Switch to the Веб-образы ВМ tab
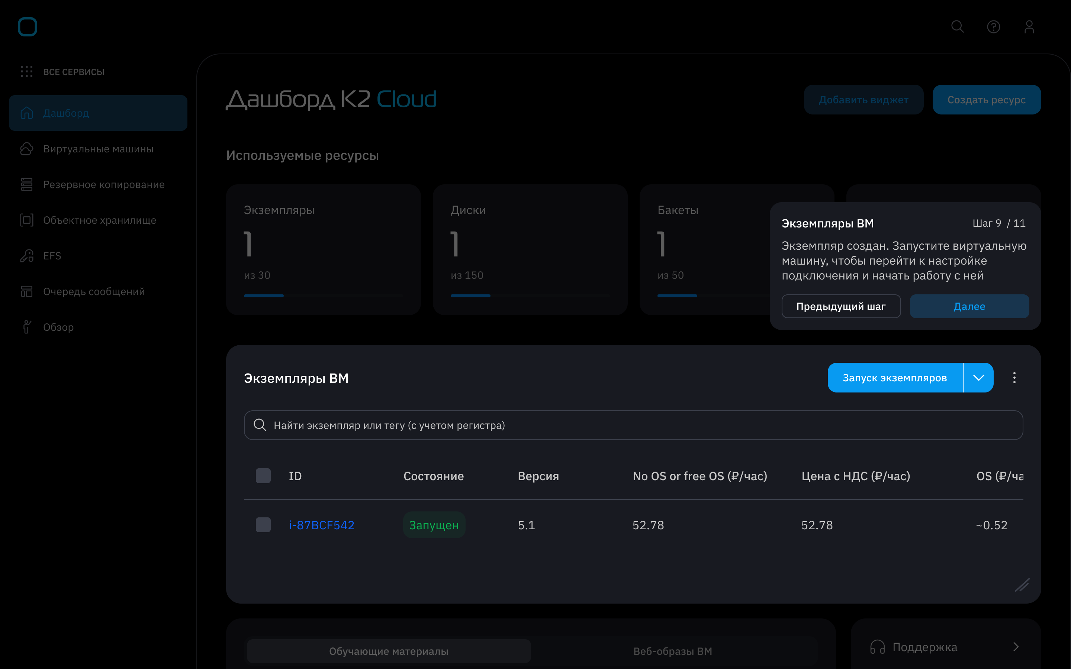Screen dimensions: 1071x669 673,651
